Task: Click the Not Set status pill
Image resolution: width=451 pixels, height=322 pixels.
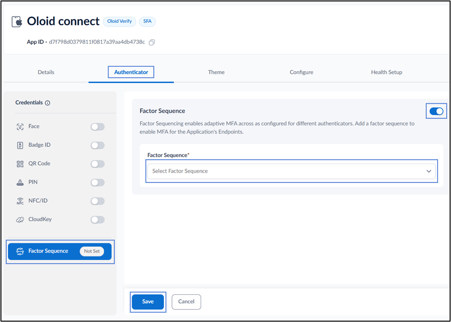Action: [92, 251]
